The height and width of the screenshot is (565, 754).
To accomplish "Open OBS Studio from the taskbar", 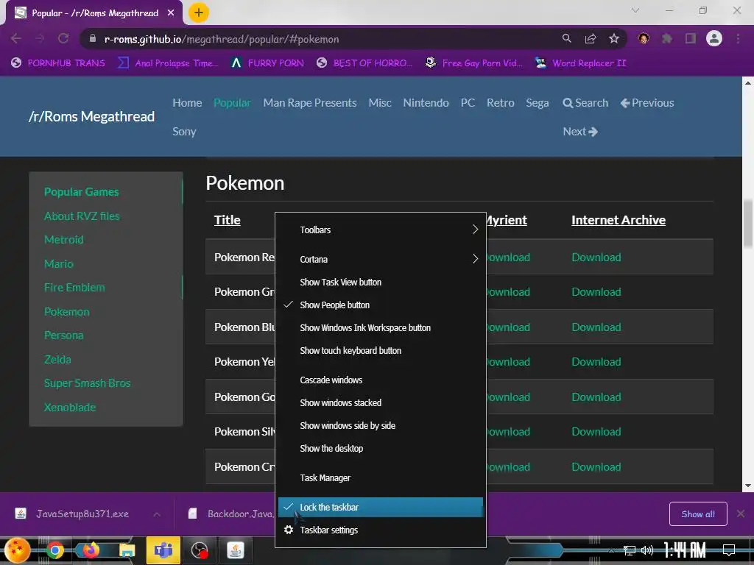I will click(199, 550).
